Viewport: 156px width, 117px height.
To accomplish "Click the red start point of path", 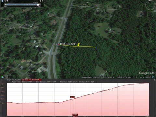I will pyautogui.click(x=58, y=45).
